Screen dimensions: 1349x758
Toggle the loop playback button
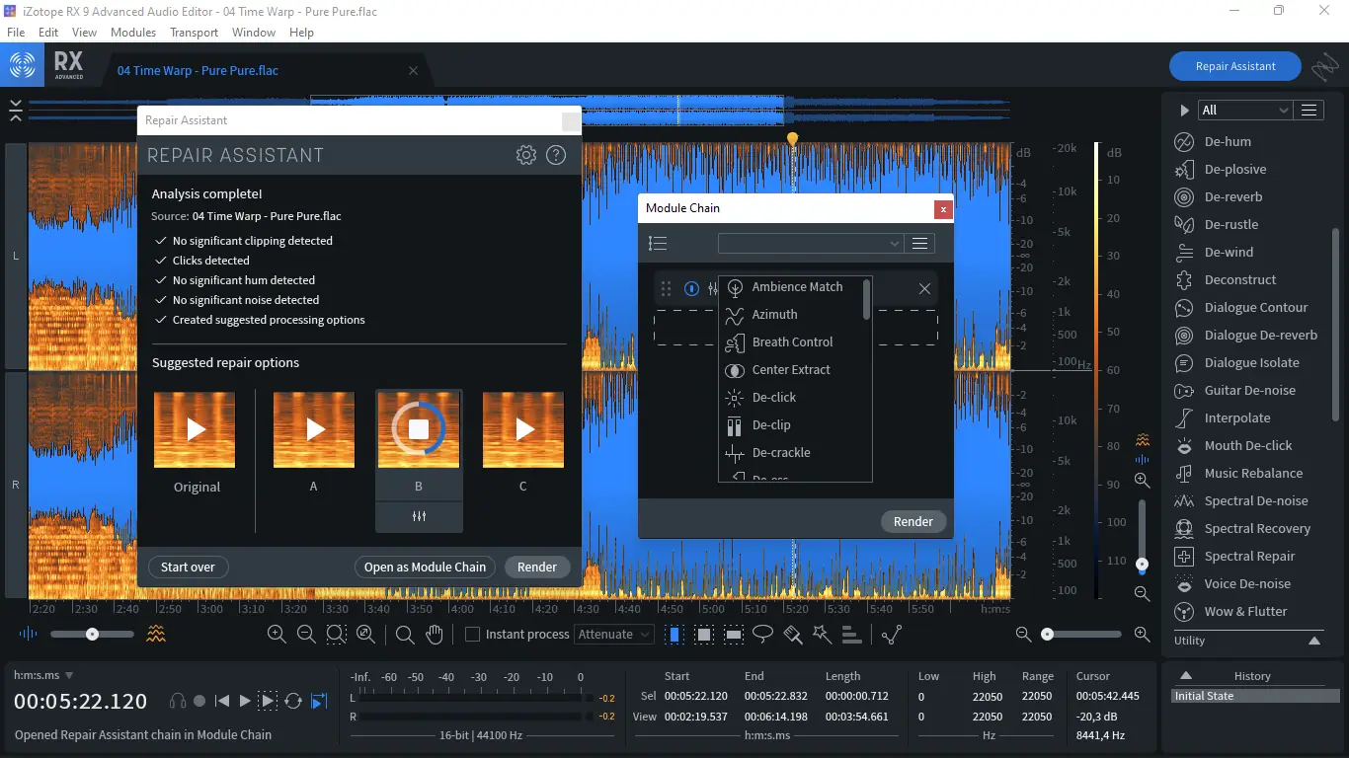[x=293, y=701]
